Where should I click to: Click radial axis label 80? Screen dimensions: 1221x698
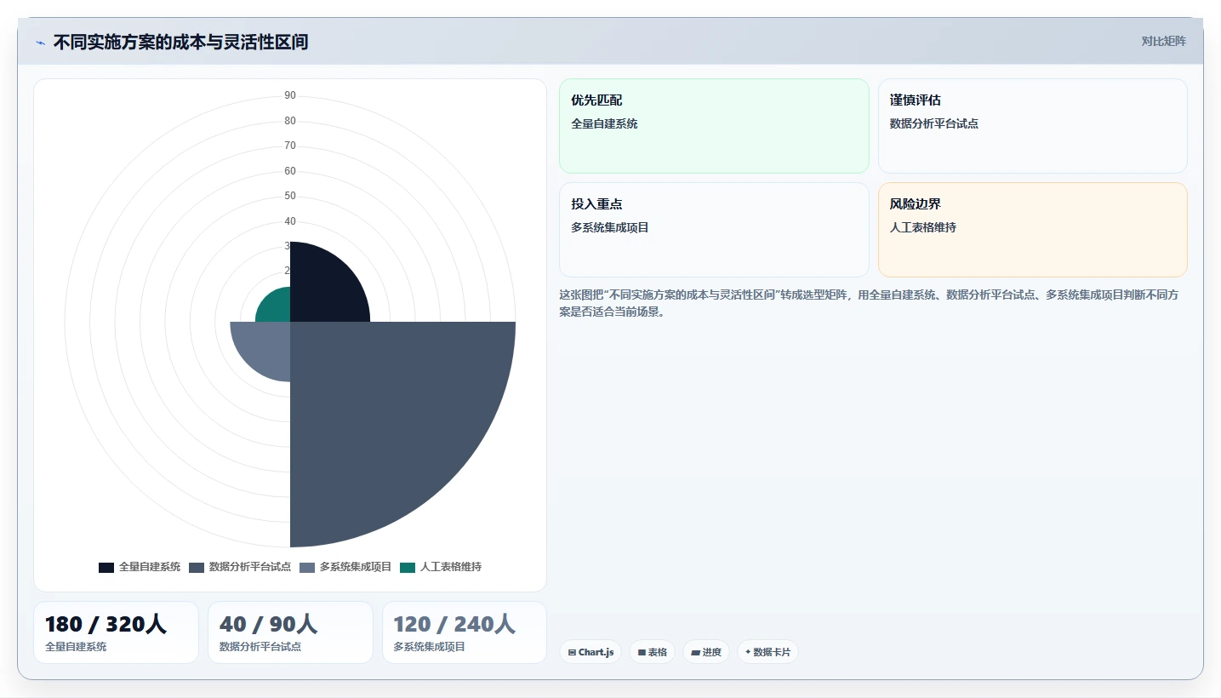tap(290, 121)
